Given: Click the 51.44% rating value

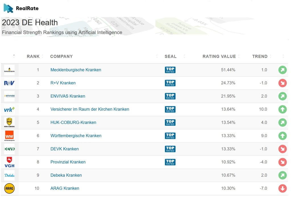Looking at the screenshot, I should 228,70.
